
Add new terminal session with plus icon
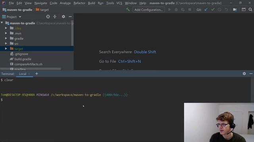(37, 74)
